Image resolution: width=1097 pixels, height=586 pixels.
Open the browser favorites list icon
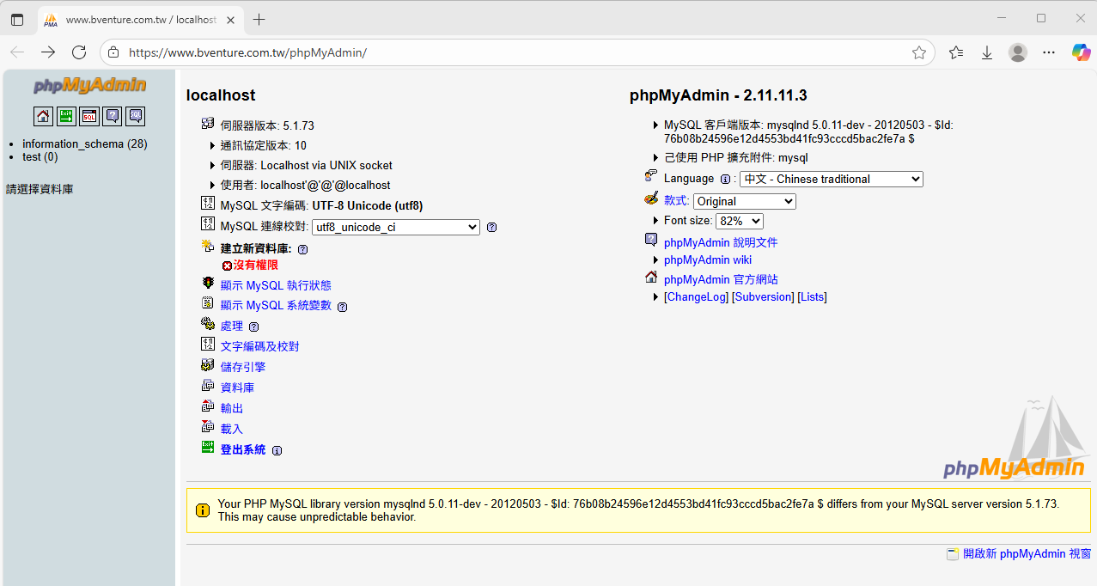click(x=956, y=52)
